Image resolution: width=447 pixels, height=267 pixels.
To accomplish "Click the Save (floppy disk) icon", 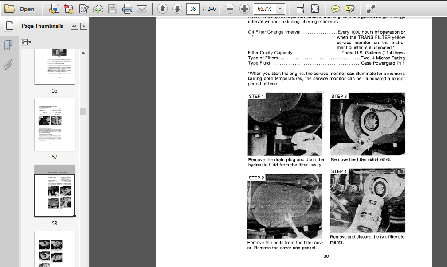I will click(x=113, y=9).
